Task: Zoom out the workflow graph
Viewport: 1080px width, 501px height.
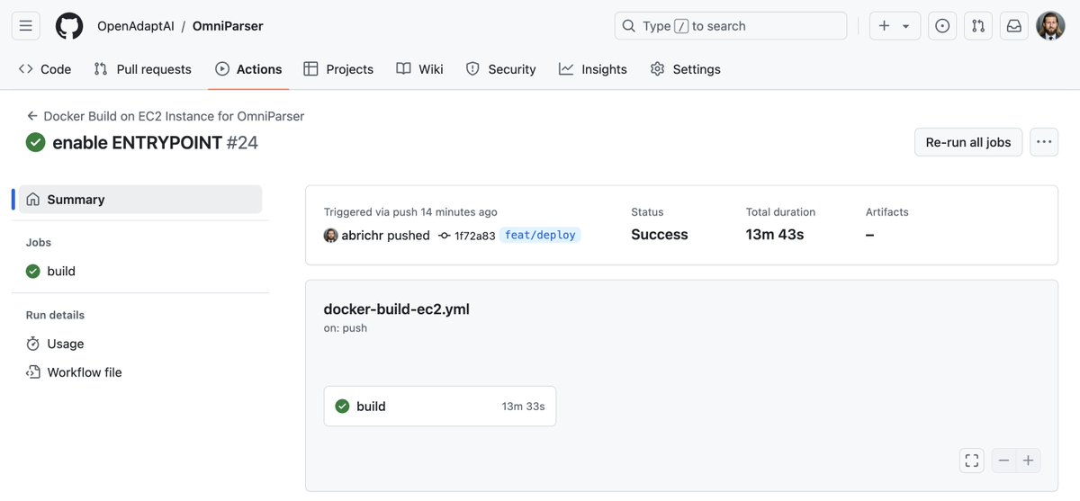Action: pyautogui.click(x=1003, y=461)
